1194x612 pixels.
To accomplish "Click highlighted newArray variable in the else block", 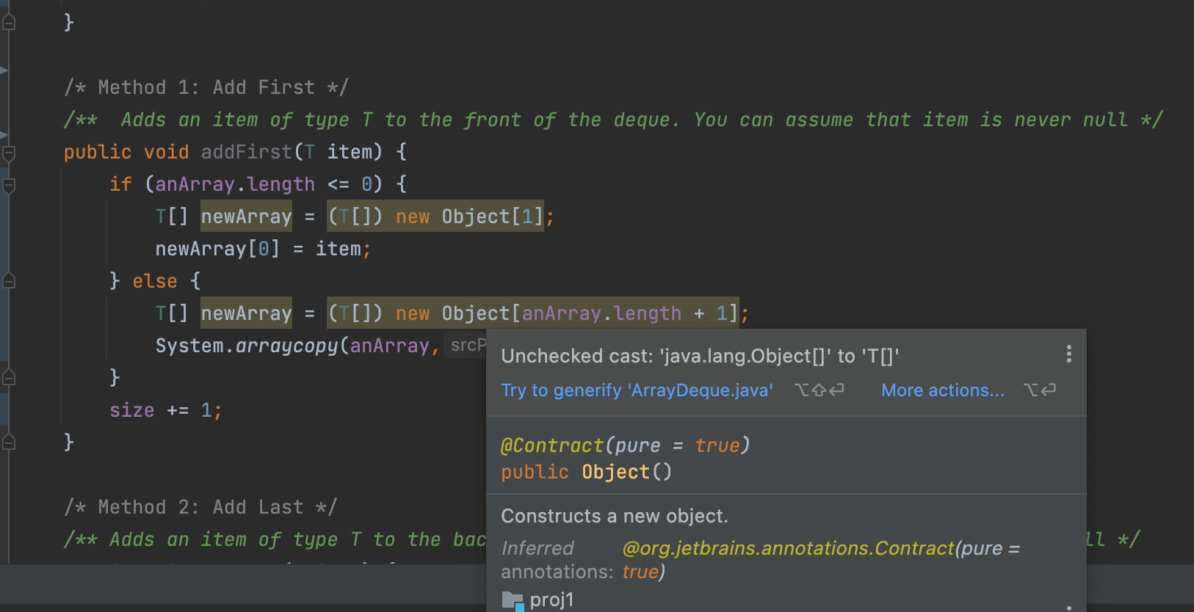I will pyautogui.click(x=246, y=313).
